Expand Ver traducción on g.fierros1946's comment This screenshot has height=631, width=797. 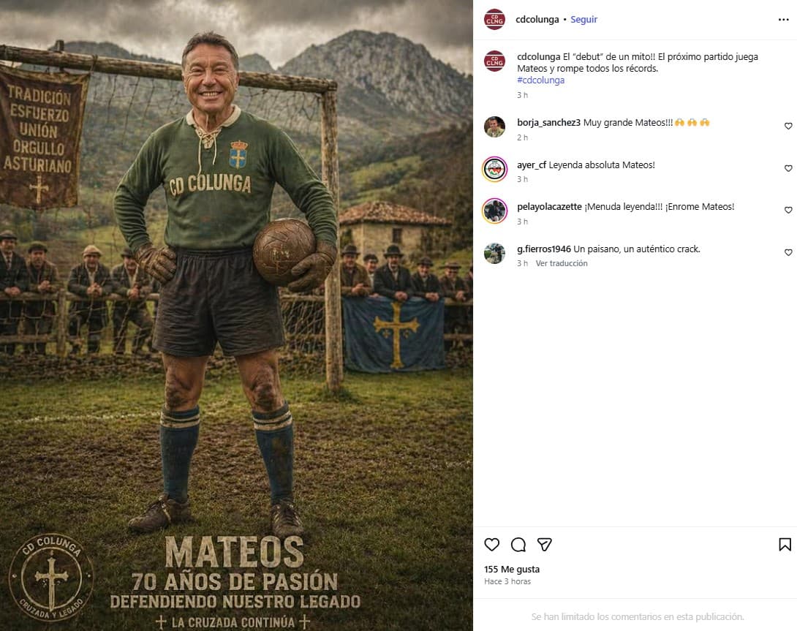[x=561, y=263]
